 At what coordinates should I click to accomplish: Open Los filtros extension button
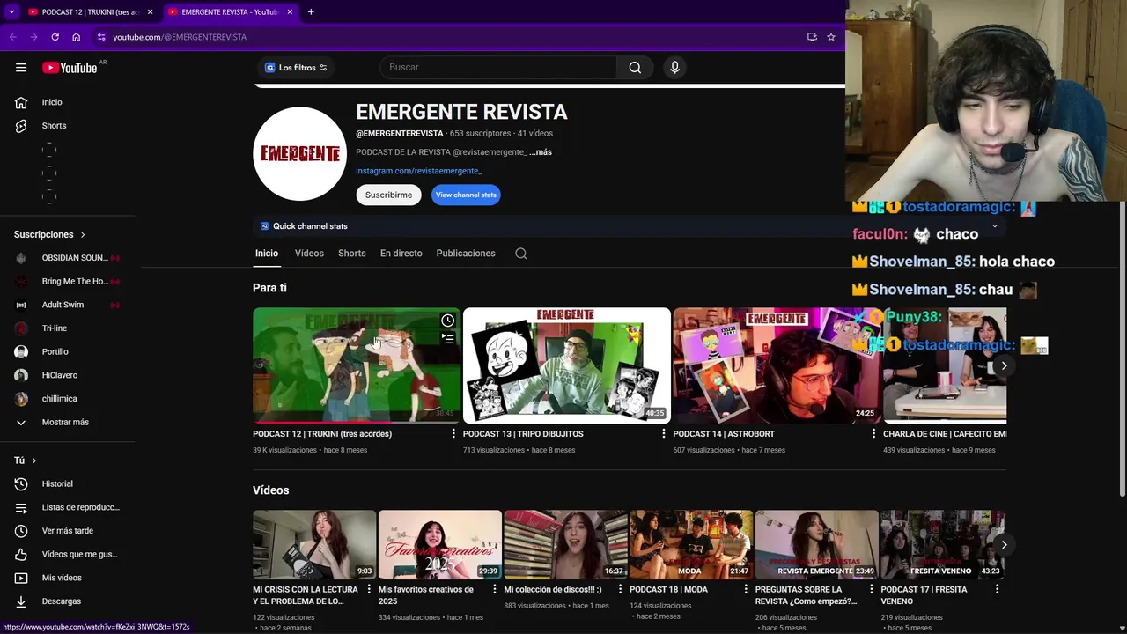click(x=296, y=68)
